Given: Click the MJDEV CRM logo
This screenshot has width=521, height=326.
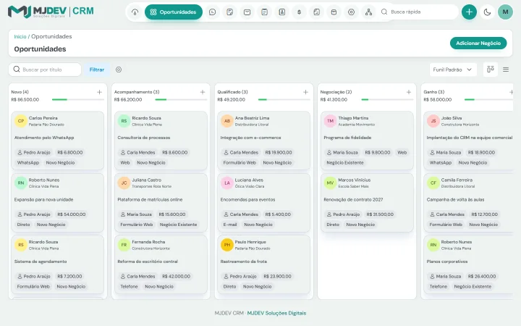Looking at the screenshot, I should [51, 12].
